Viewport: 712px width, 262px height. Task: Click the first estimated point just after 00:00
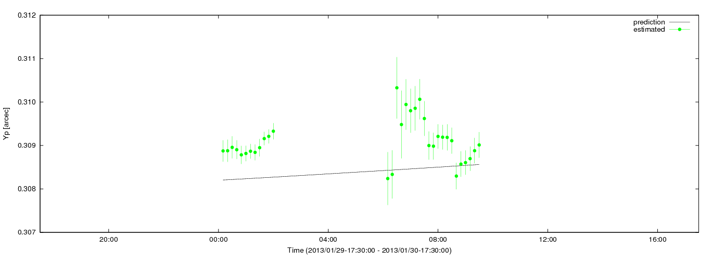coord(223,151)
